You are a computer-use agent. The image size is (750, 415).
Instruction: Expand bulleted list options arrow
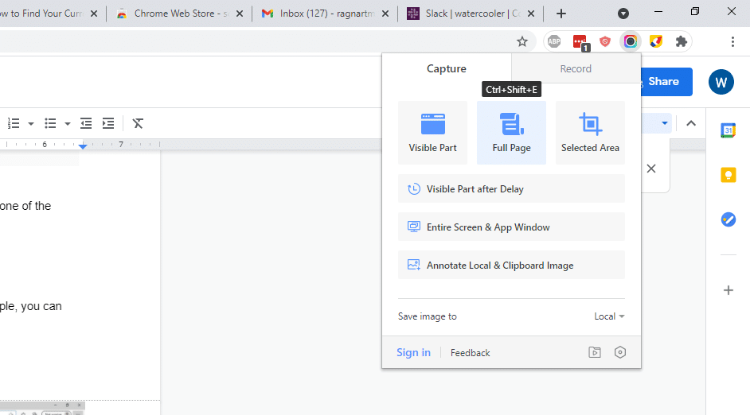pyautogui.click(x=68, y=124)
